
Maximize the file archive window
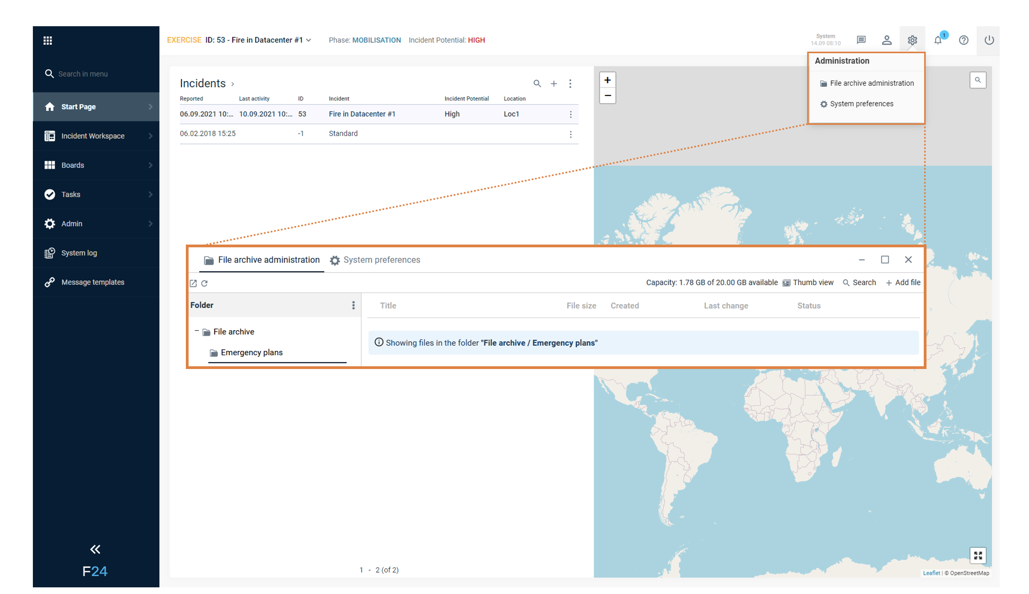885,260
